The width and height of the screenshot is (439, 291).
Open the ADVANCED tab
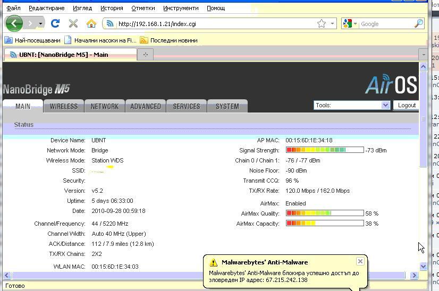coord(146,106)
